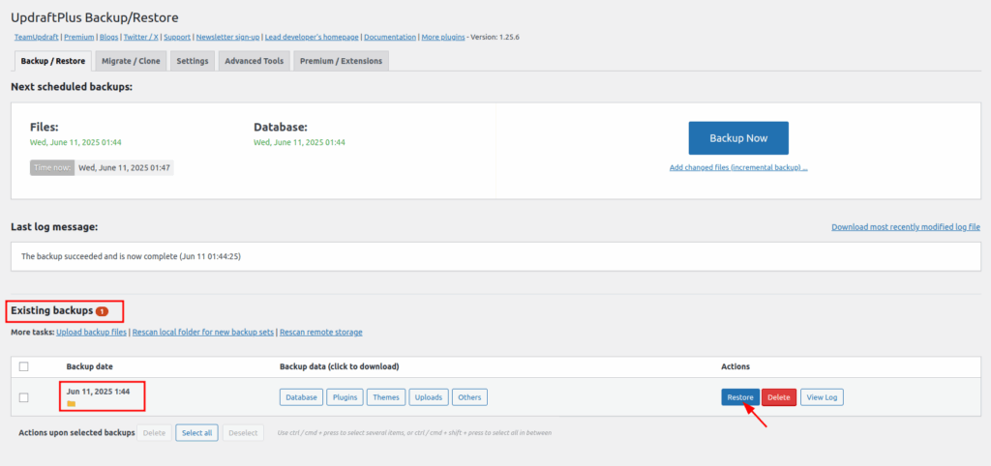Switch to the Migrate / Clone tab

click(x=131, y=61)
